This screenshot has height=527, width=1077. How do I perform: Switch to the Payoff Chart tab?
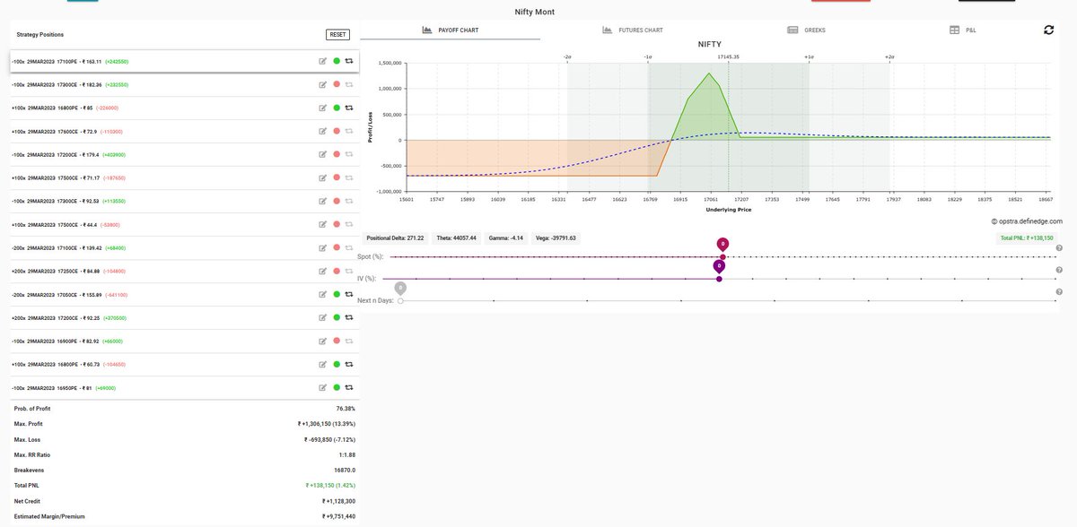(451, 30)
